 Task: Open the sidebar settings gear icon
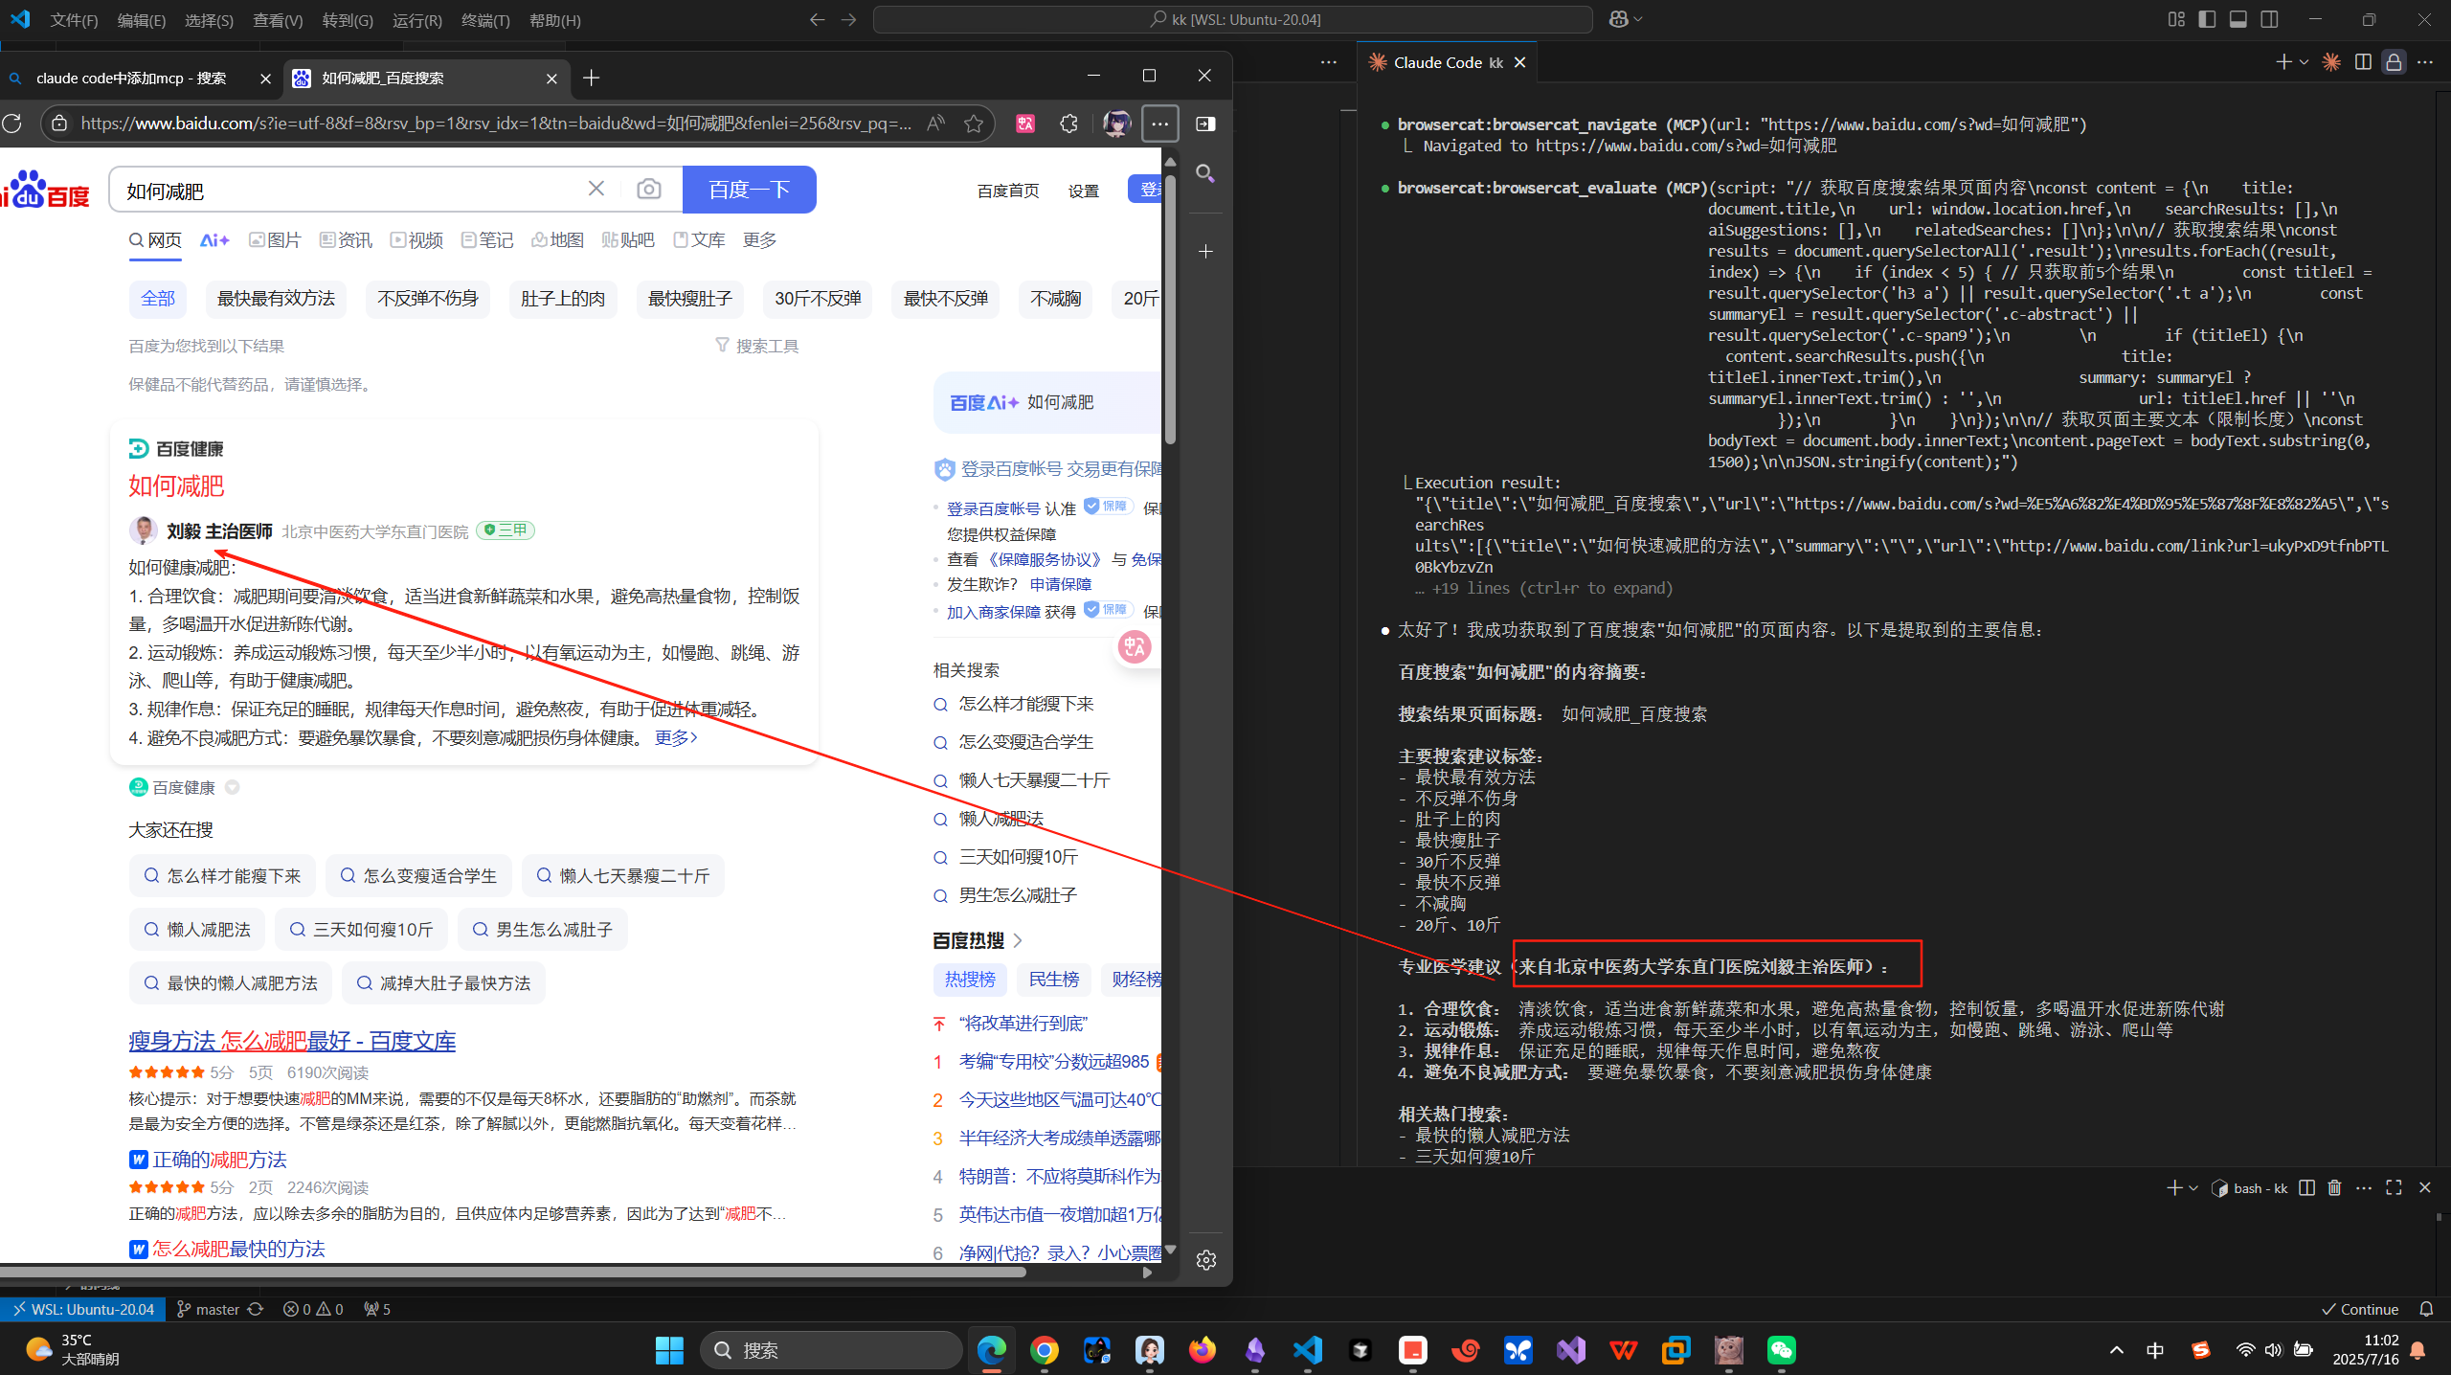click(x=1205, y=1260)
